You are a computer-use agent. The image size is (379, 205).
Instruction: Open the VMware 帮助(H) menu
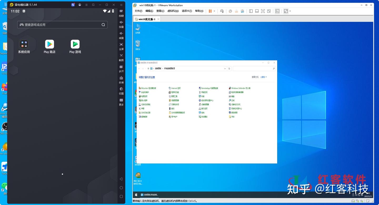tap(199, 11)
